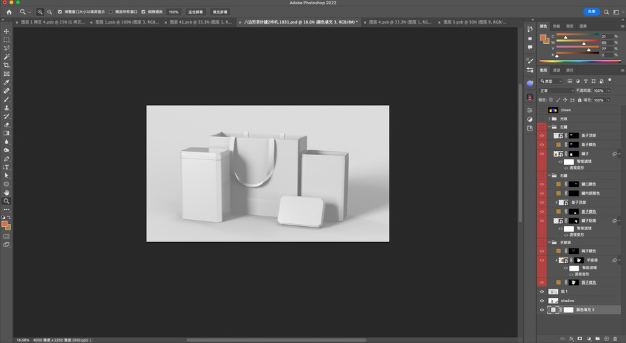The image size is (626, 343).
Task: Hide the 罐口颜色 layer
Action: click(x=542, y=184)
